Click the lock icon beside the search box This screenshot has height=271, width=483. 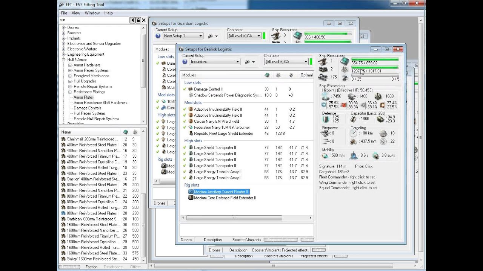tap(138, 20)
